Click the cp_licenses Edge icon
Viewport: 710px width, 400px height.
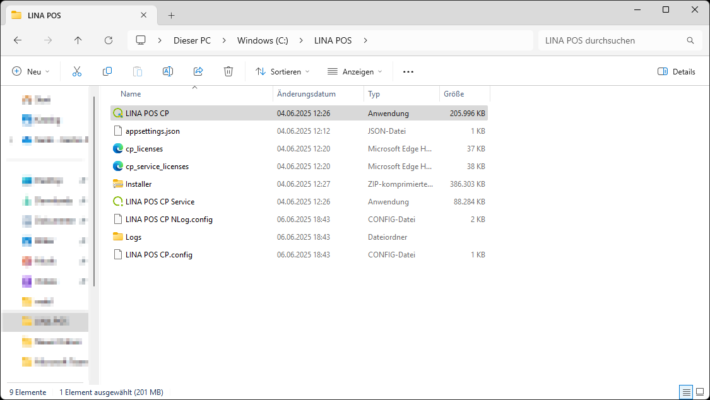point(118,148)
